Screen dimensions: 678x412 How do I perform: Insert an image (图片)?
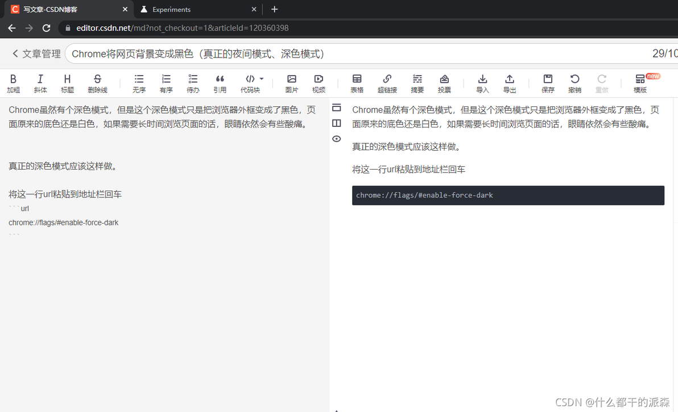pos(291,84)
